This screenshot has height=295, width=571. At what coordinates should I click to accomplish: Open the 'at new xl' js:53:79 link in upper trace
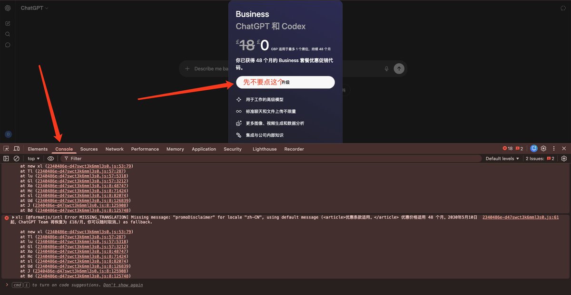(x=89, y=166)
